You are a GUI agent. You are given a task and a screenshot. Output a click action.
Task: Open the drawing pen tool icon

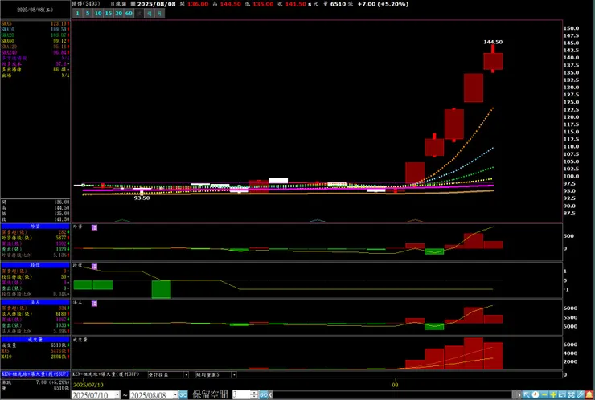(580, 394)
